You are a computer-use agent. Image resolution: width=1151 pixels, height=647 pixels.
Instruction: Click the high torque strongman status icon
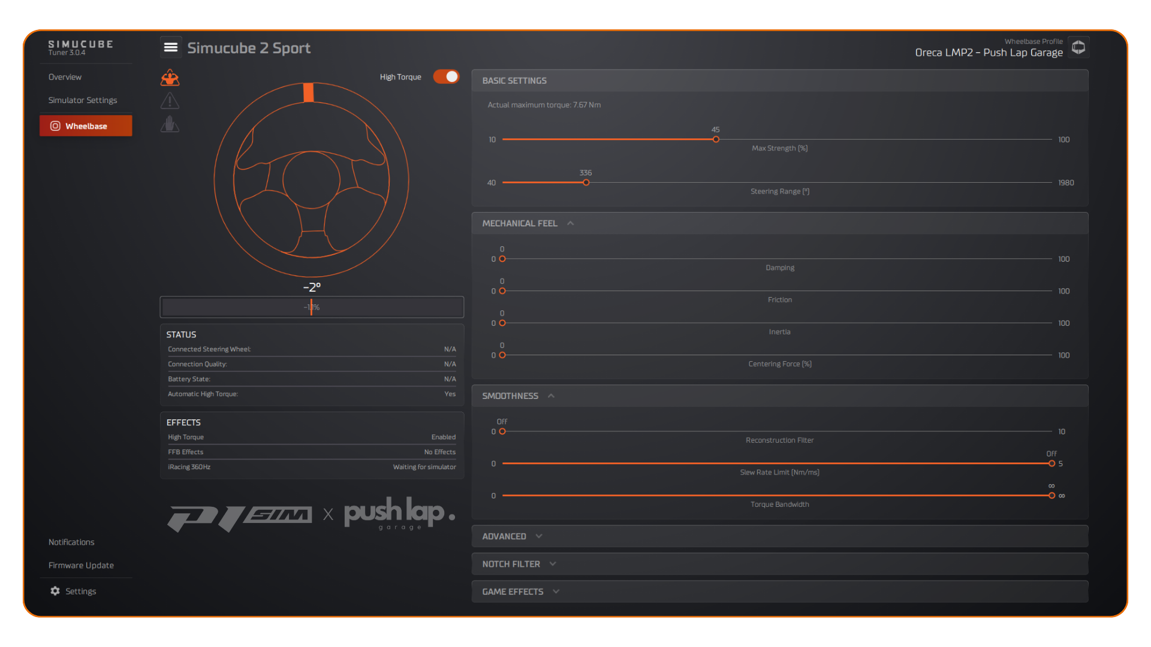click(170, 78)
